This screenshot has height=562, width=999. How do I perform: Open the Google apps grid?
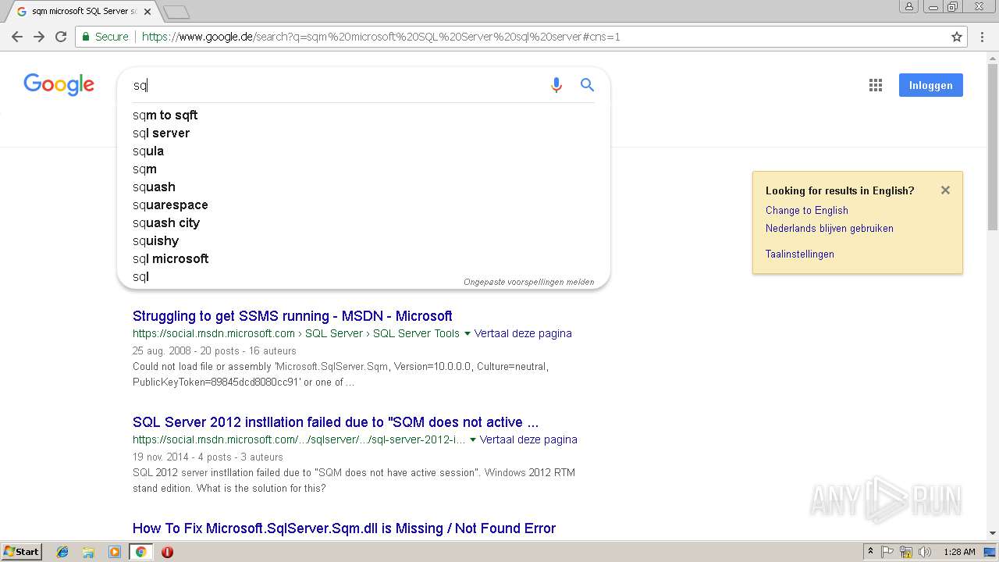point(876,85)
